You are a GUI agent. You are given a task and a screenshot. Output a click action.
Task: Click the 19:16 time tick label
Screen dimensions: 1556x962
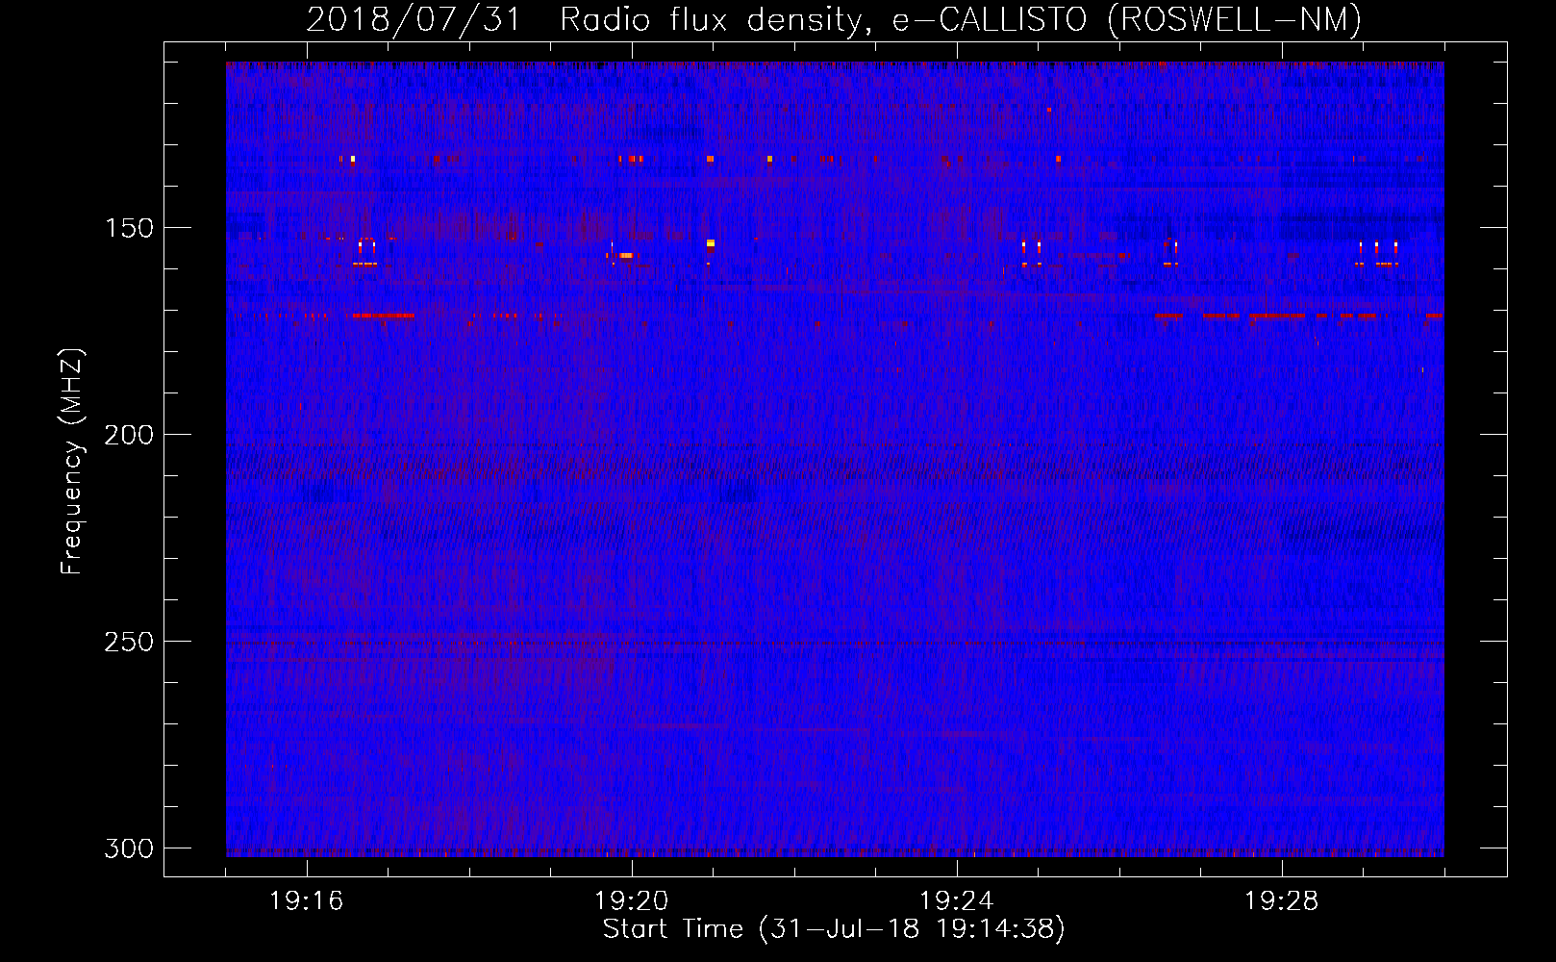tap(307, 900)
